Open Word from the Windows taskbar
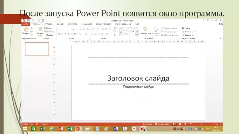 (115, 129)
